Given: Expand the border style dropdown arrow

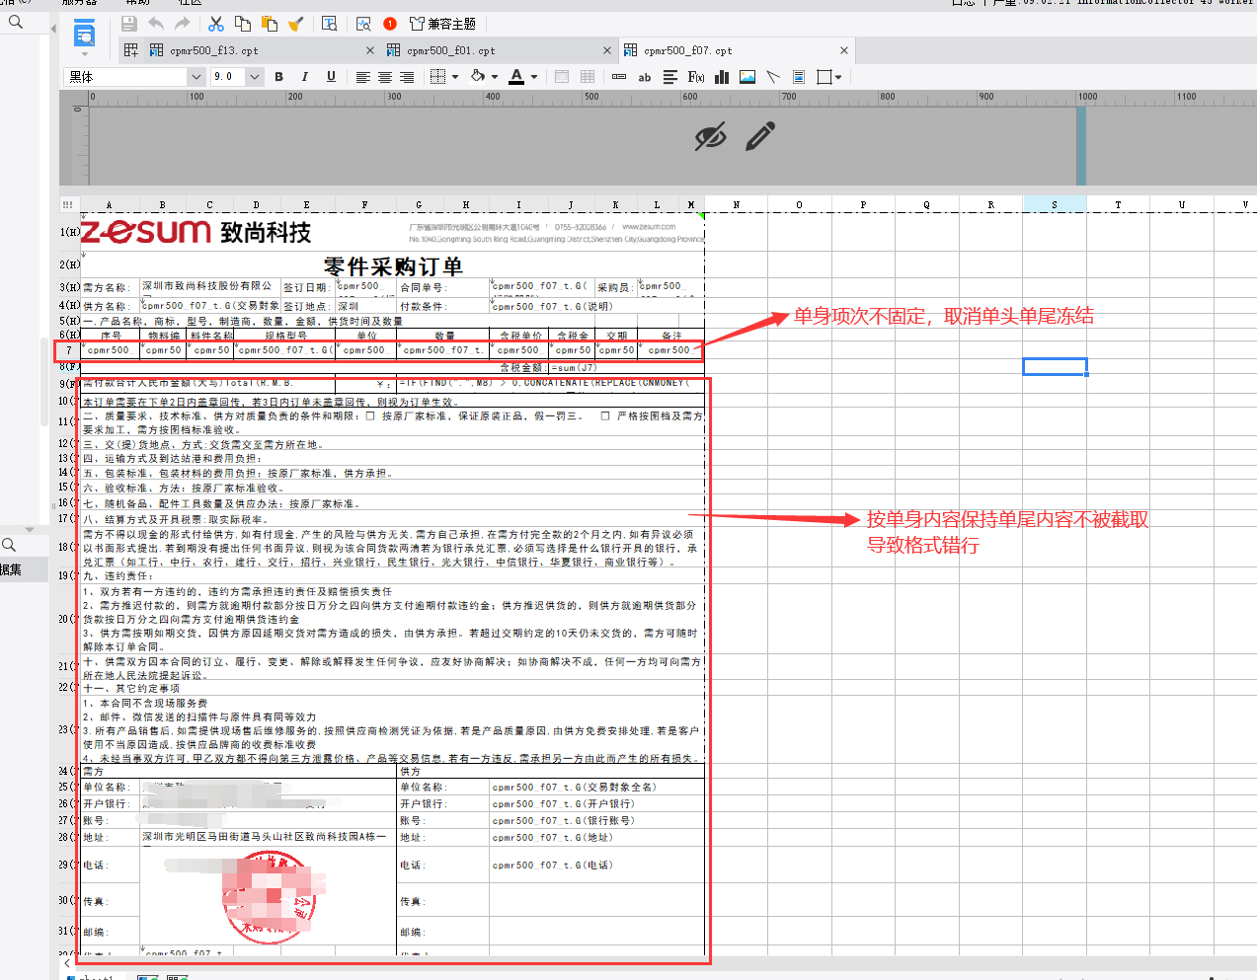Looking at the screenshot, I should tap(455, 77).
